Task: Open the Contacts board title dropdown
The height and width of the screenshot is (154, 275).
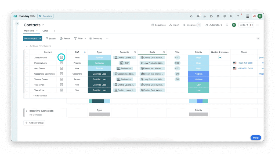Action: [x=43, y=25]
